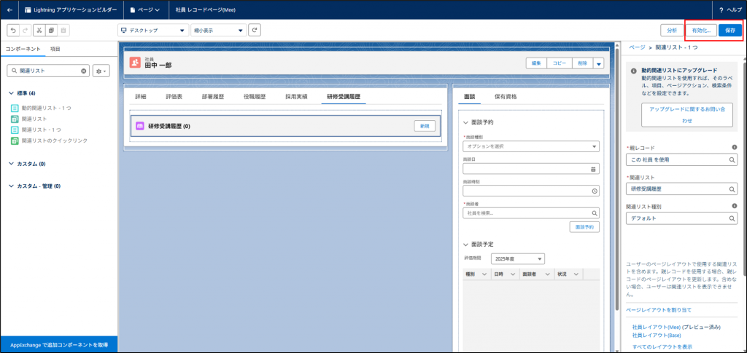Click the back arrow in the header

coord(9,10)
